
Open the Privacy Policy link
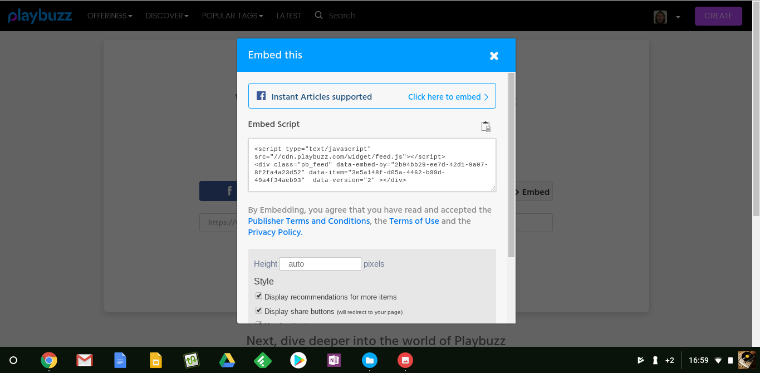(276, 232)
